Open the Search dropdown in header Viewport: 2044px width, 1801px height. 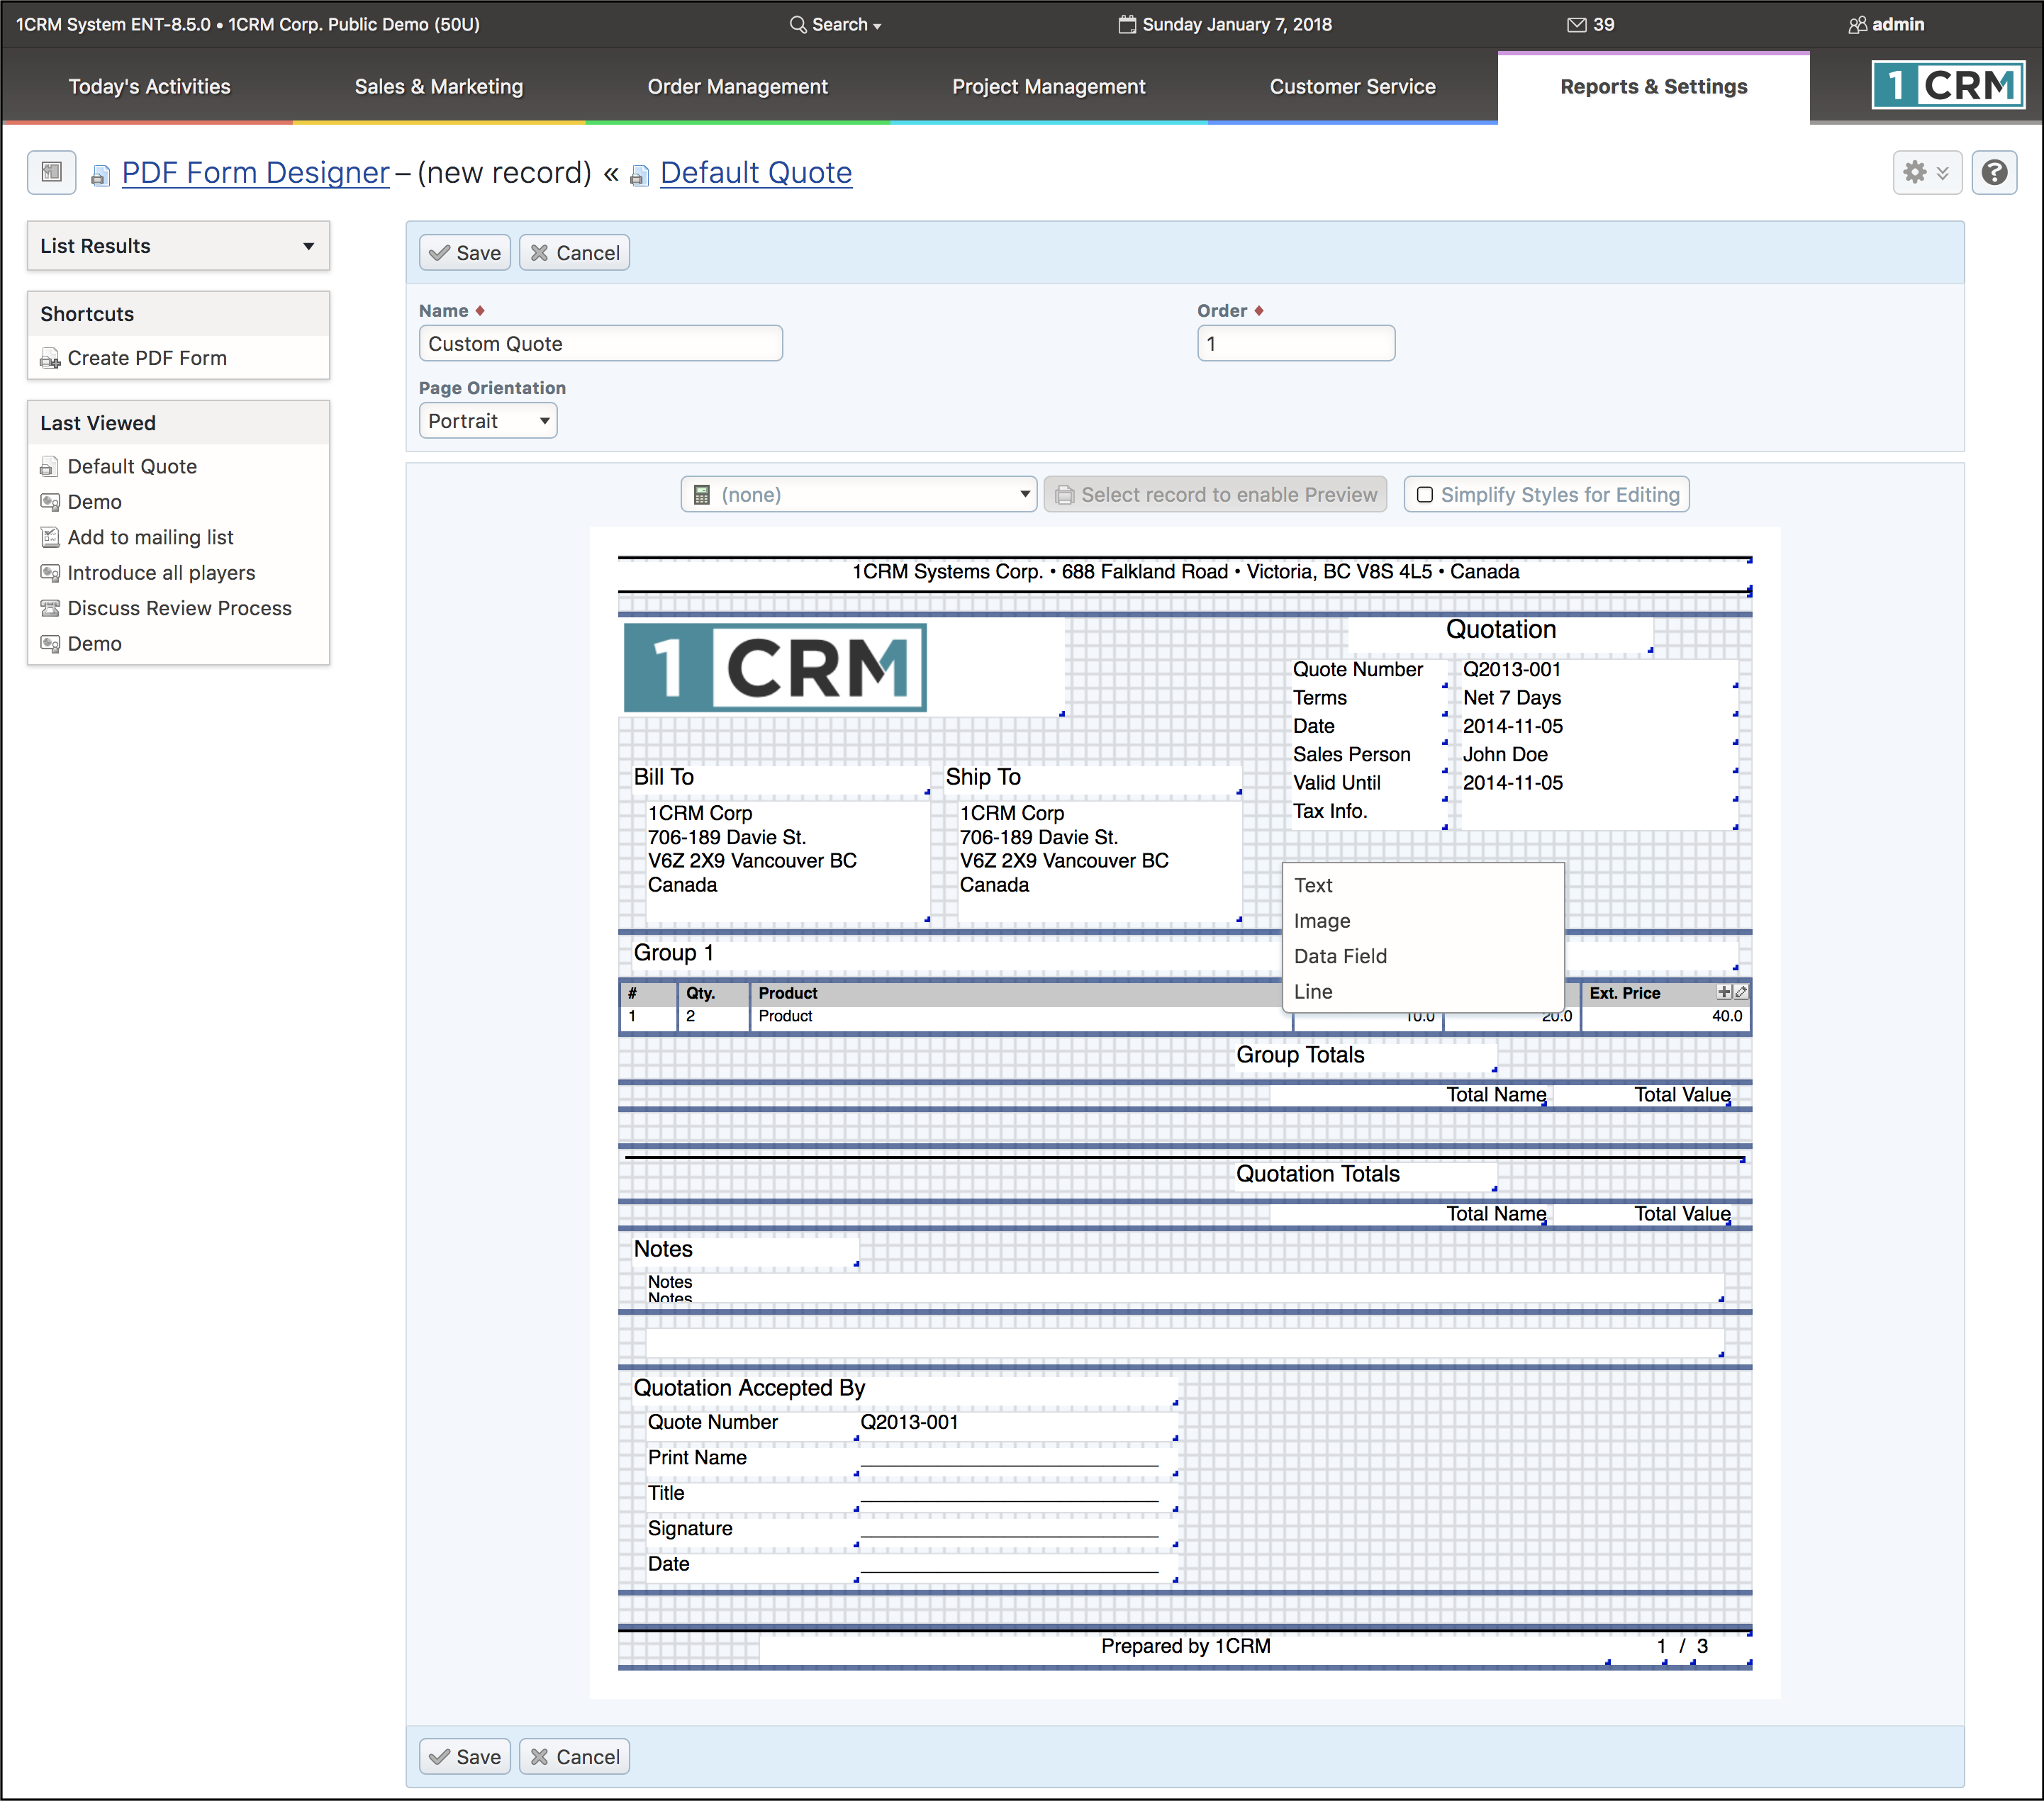click(836, 25)
